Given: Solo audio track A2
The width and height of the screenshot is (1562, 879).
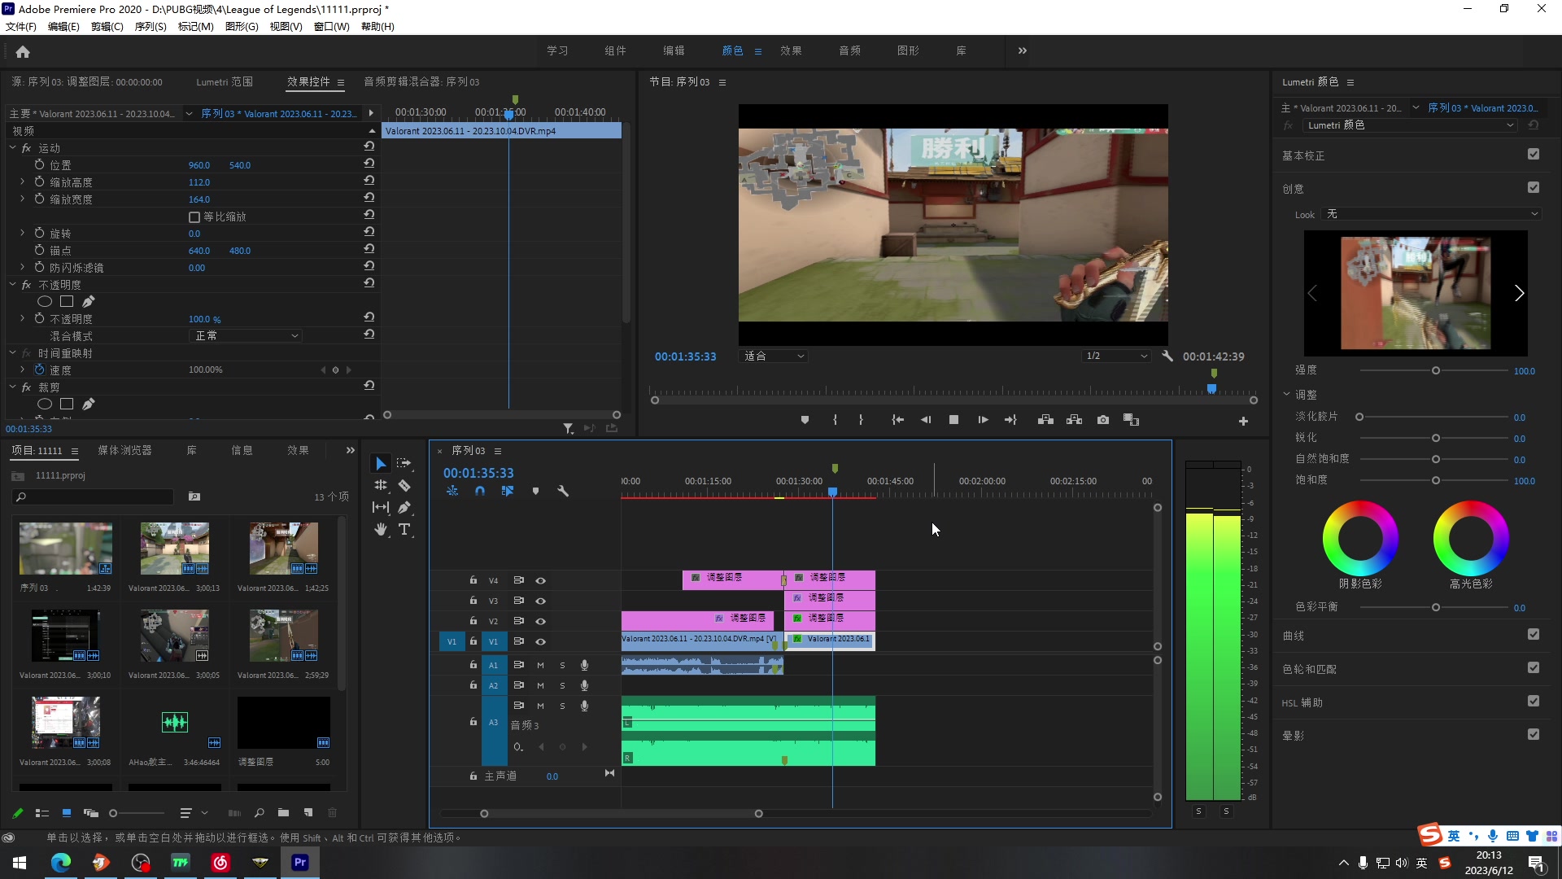Looking at the screenshot, I should (562, 685).
